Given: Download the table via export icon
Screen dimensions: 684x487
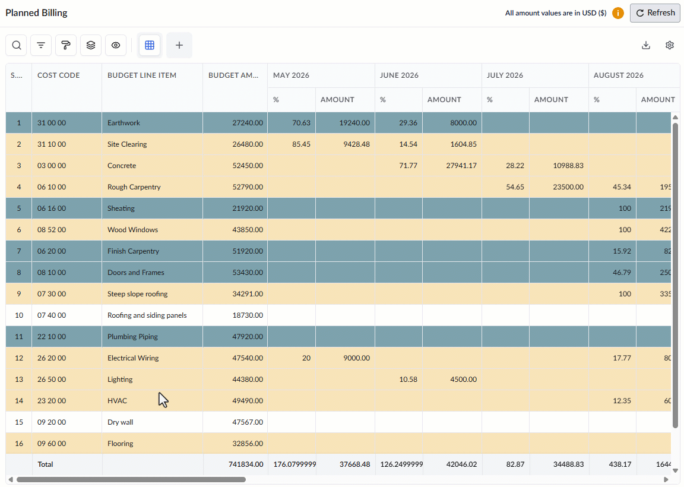Looking at the screenshot, I should [x=646, y=45].
